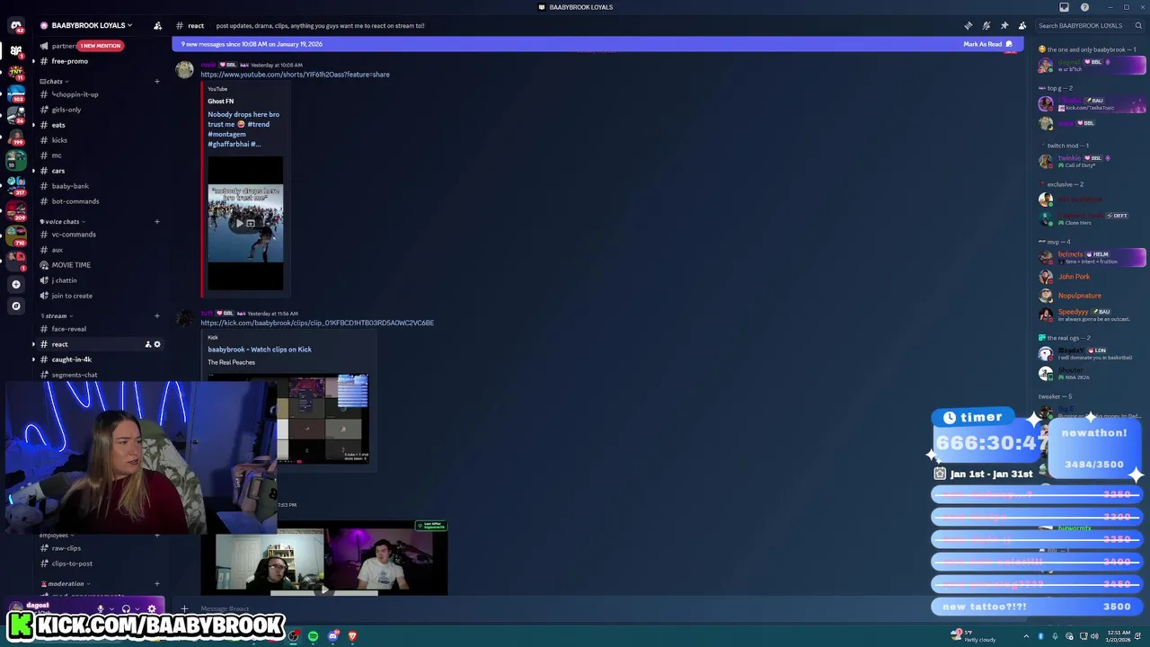
Task: Open headphone output options chevron
Action: [137, 608]
